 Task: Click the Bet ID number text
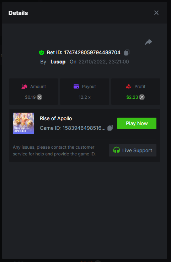(x=92, y=52)
